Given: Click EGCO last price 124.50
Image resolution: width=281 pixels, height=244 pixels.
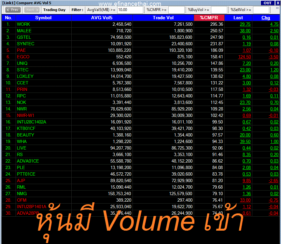Looking at the screenshot, I should pos(245,57).
